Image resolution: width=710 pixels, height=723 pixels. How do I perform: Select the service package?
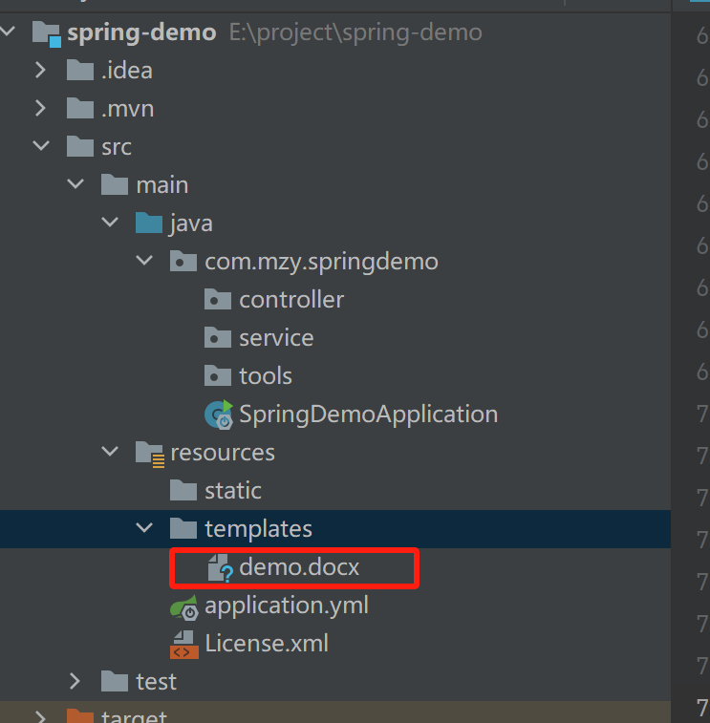(x=276, y=338)
